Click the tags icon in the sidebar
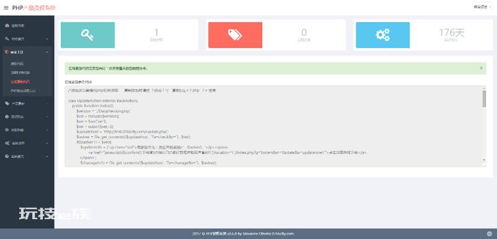The height and width of the screenshot is (239, 497). [7, 103]
